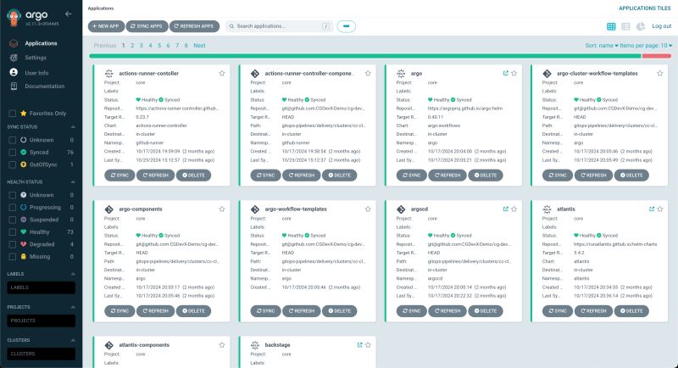Star the atlantis application card
The image size is (678, 368).
[x=660, y=209]
